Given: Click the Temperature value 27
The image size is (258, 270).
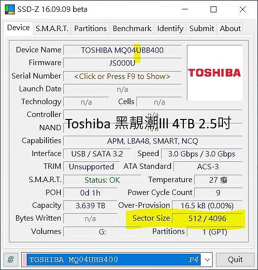Looking at the screenshot, I should [218, 180].
